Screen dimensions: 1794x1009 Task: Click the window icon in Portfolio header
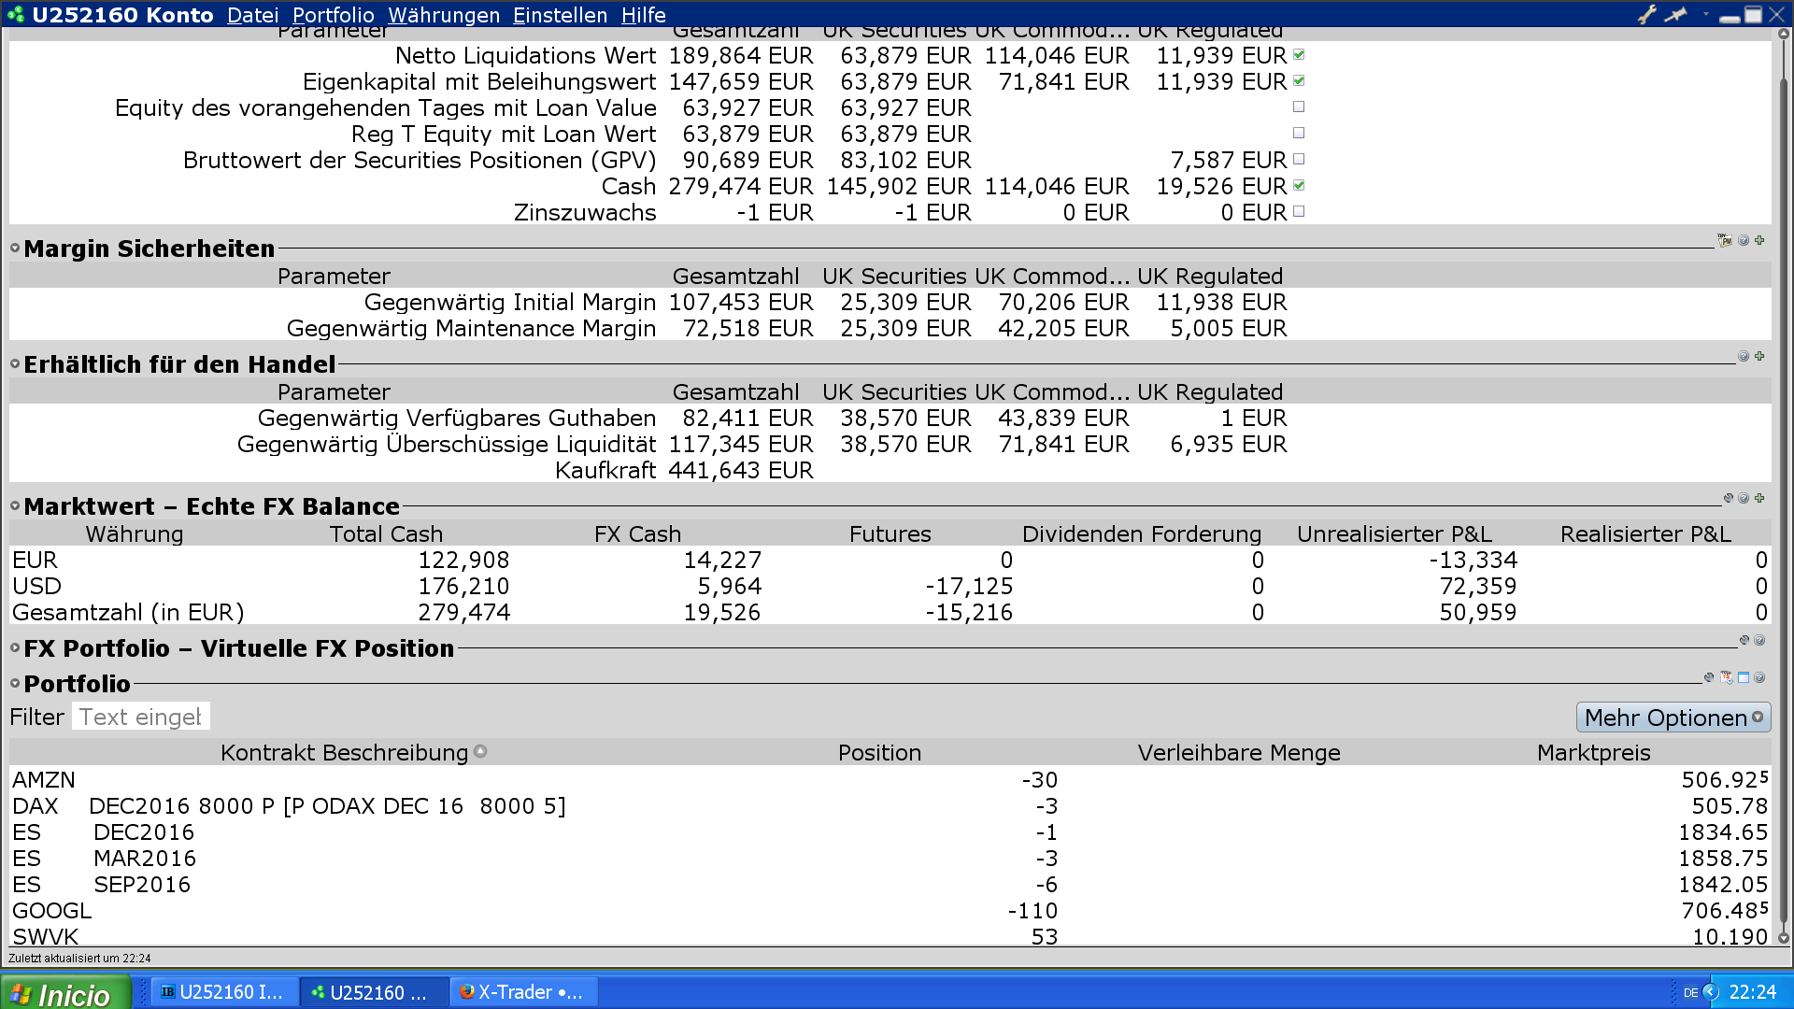1744,677
